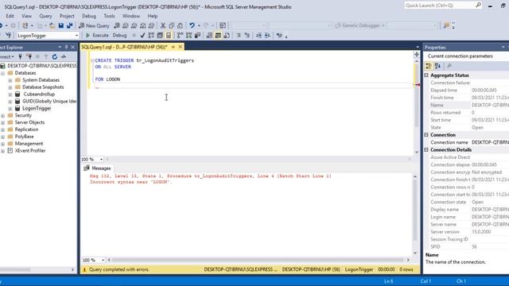The width and height of the screenshot is (509, 286).
Task: Decrease the line indent
Action: [258, 35]
